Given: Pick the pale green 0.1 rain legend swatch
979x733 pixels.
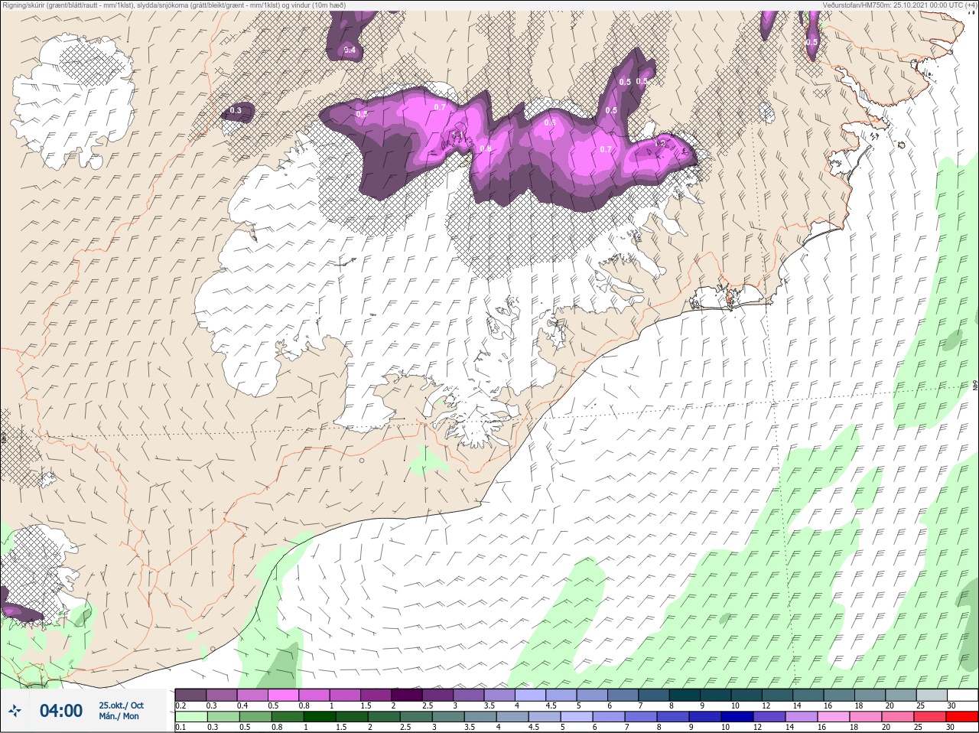Looking at the screenshot, I should [191, 717].
